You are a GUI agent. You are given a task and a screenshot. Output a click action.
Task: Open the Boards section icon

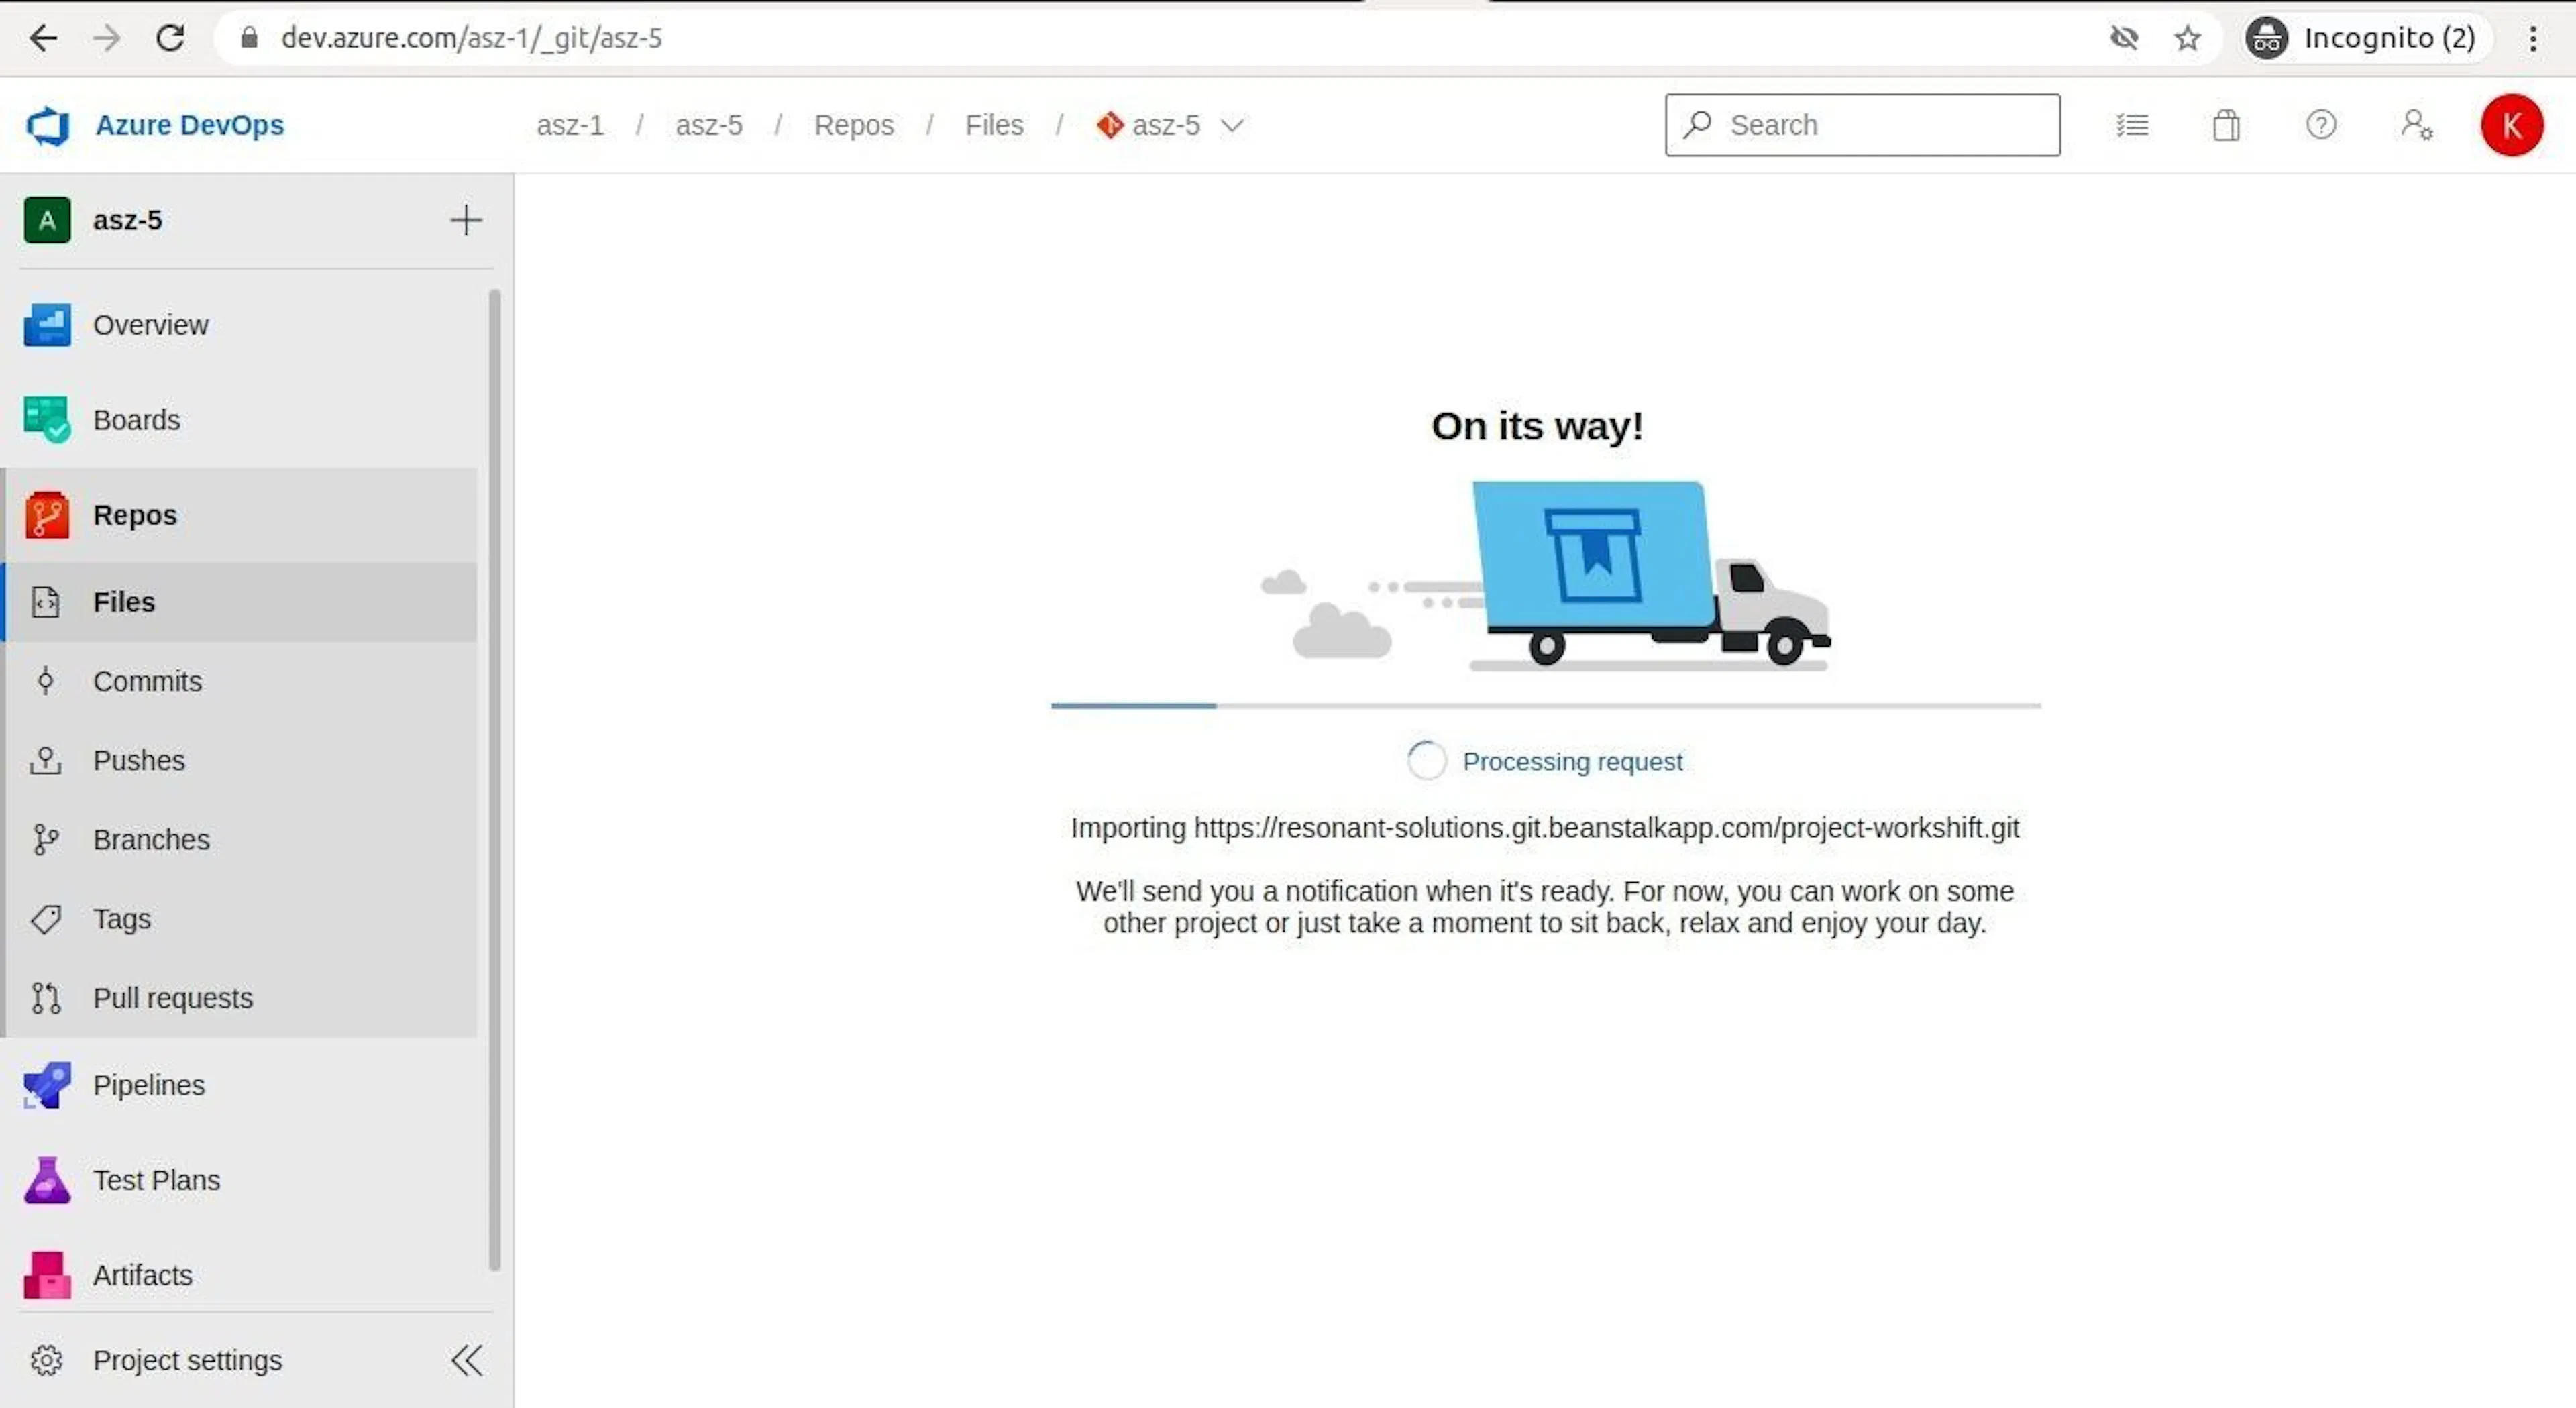47,420
